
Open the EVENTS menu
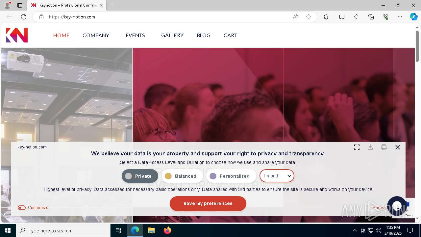coord(135,35)
